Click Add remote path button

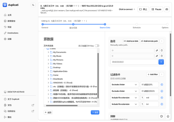click(149, 41)
